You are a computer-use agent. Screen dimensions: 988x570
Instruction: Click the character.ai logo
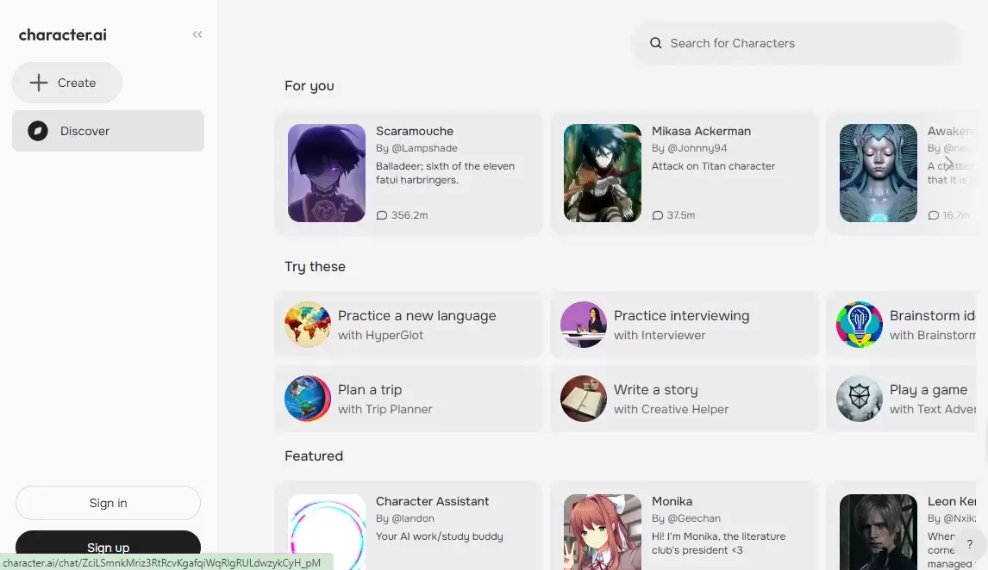pos(62,35)
